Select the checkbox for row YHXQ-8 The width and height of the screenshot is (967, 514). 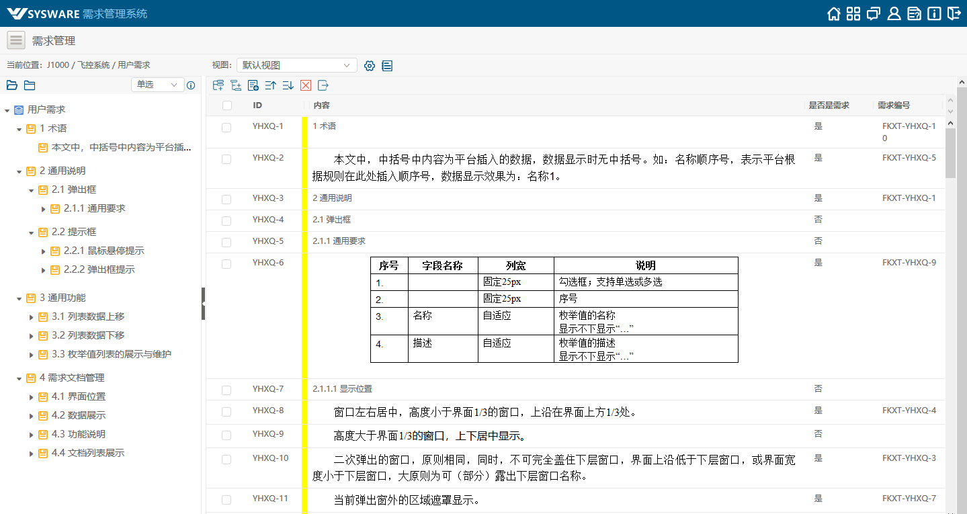pyautogui.click(x=226, y=411)
